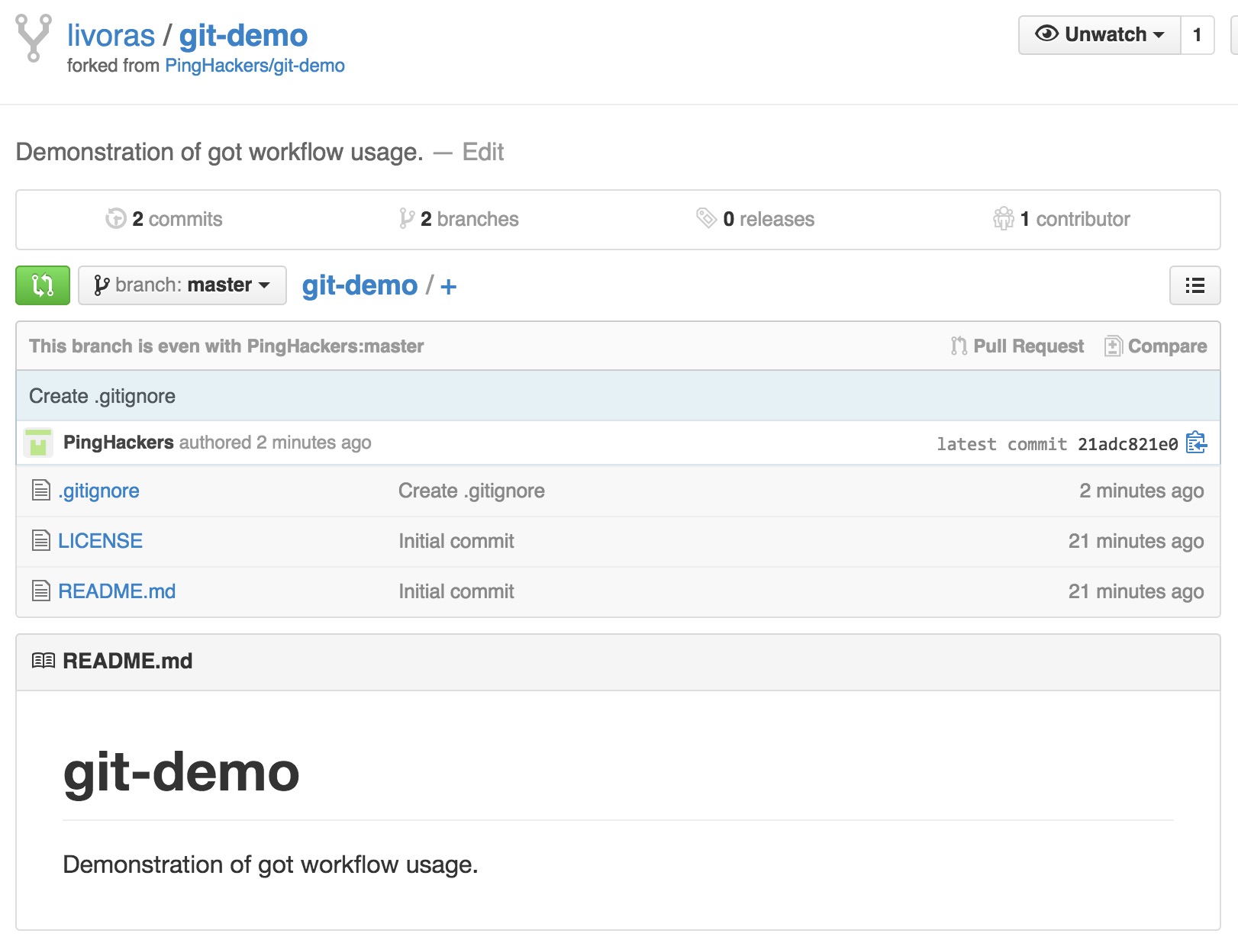Copy the commit SHA with clipboard icon
This screenshot has width=1238, height=940.
point(1196,443)
